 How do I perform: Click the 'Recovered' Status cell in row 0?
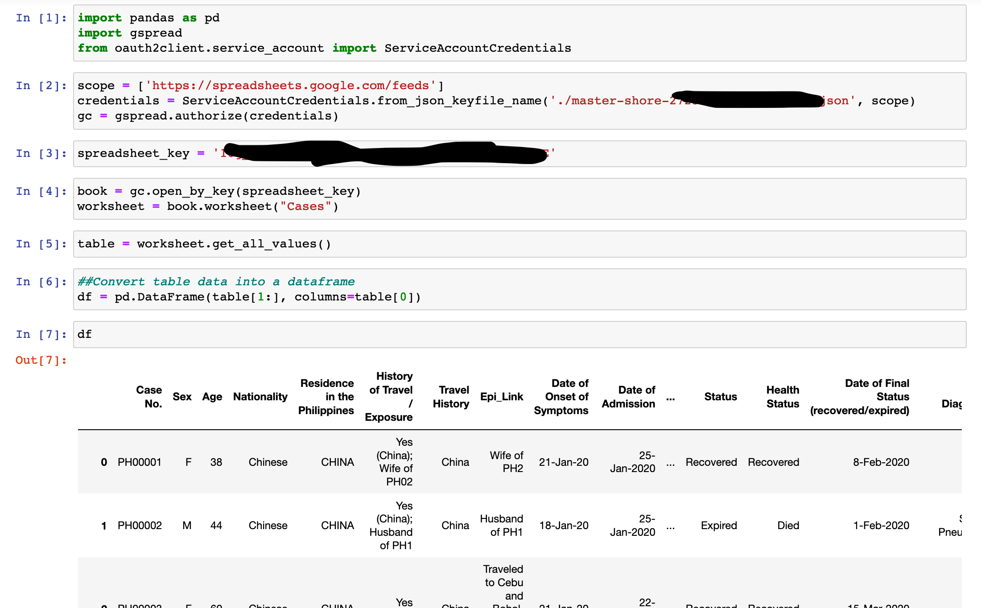click(x=711, y=462)
